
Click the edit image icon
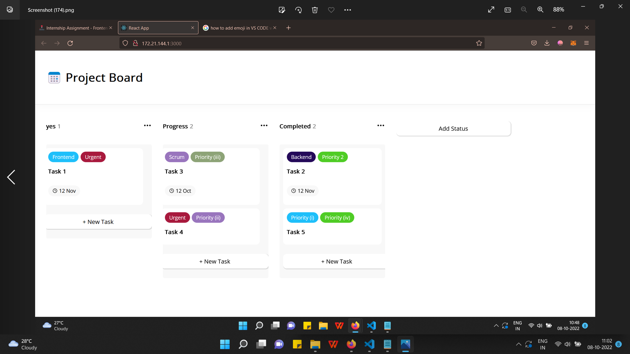(282, 10)
